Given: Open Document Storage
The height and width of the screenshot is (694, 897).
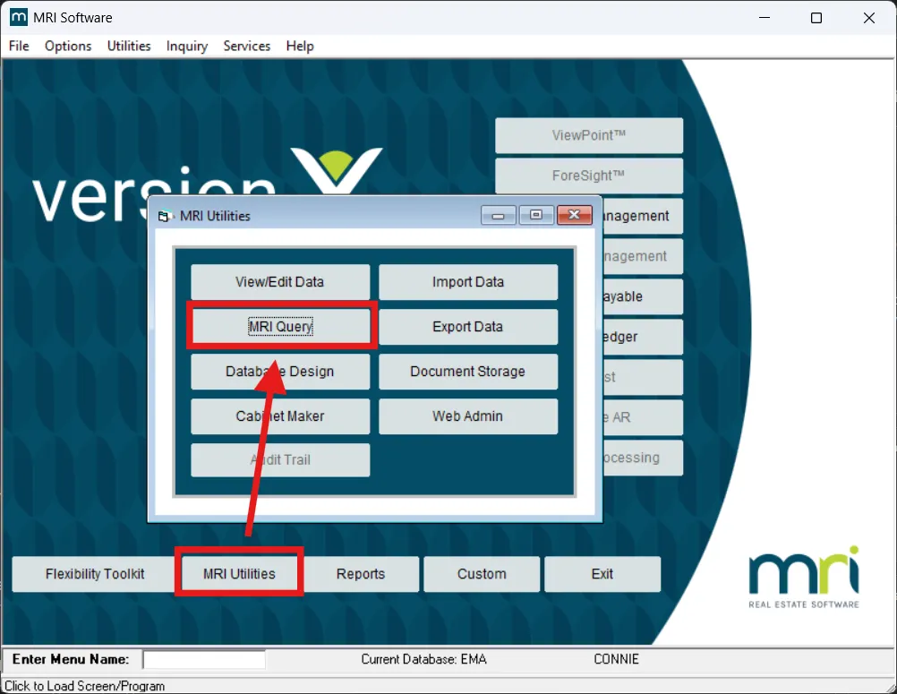Looking at the screenshot, I should coord(468,372).
